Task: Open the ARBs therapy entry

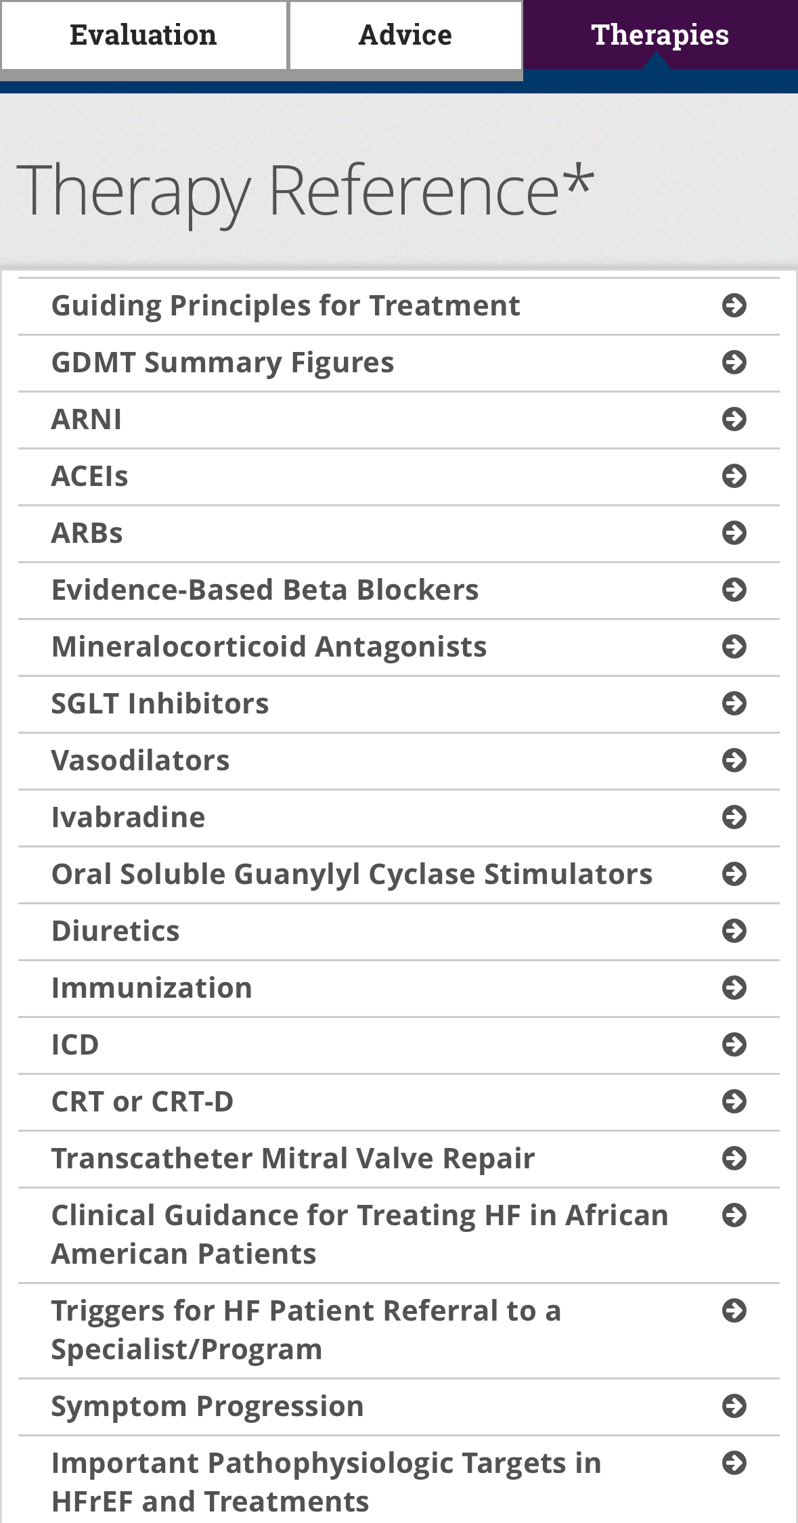Action: pyautogui.click(x=87, y=533)
